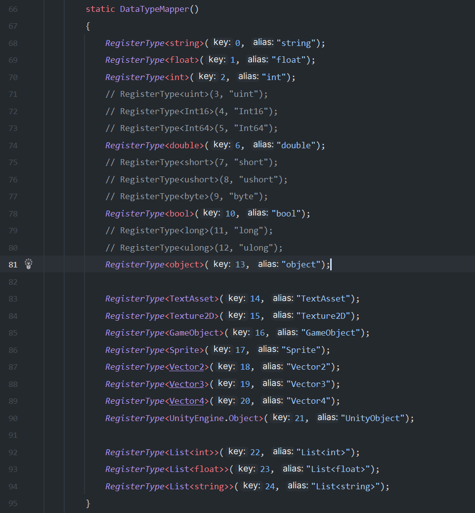This screenshot has height=513, width=475.
Task: Click key value 10 on the bool line
Action: pos(230,214)
